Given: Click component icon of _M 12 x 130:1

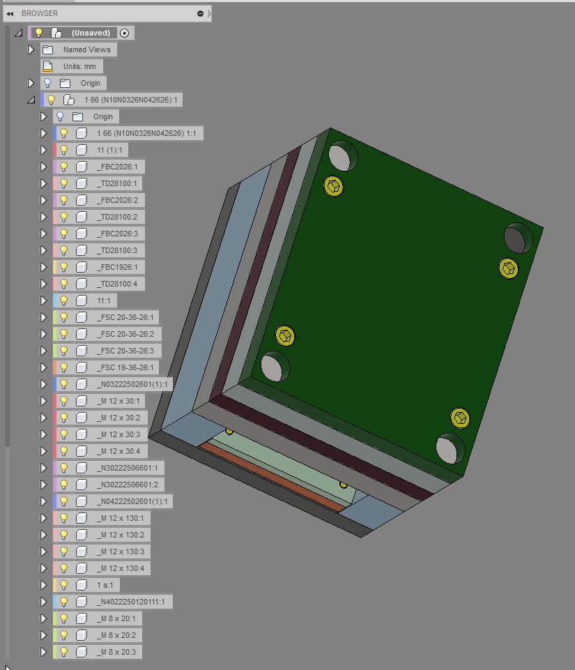Looking at the screenshot, I should [82, 518].
